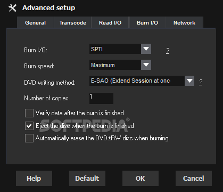Screen dimensions: 223x192
Task: Open help for Burn I/O setting
Action: [168, 51]
